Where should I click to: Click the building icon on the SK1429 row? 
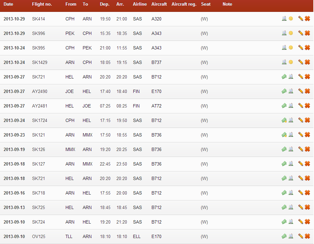point(284,62)
